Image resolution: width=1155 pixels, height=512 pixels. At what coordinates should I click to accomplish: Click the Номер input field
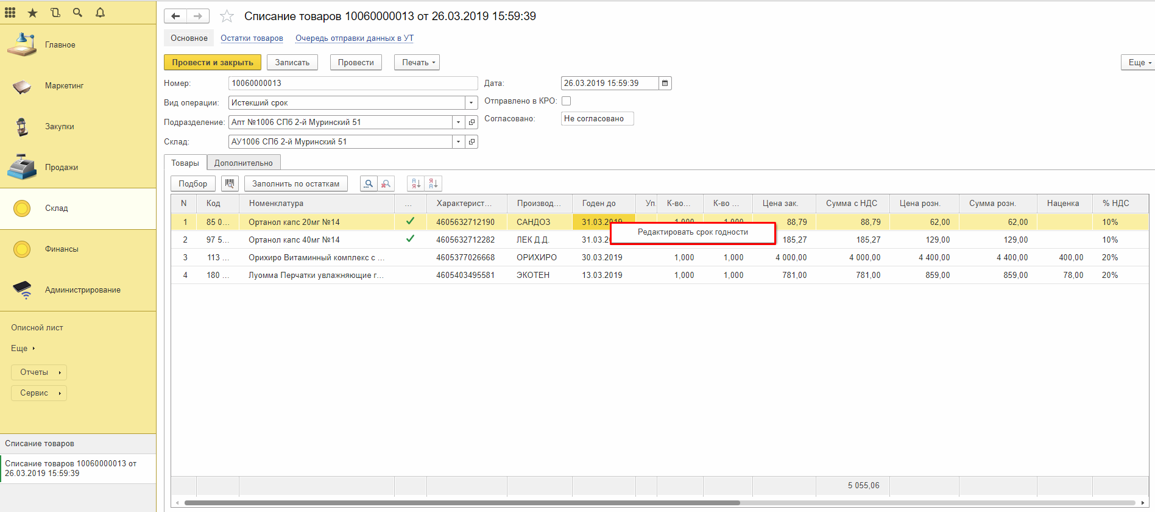[x=353, y=84]
